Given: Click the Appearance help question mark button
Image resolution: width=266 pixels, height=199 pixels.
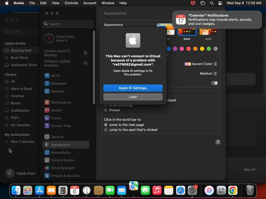Looking at the screenshot, I should click(x=218, y=142).
